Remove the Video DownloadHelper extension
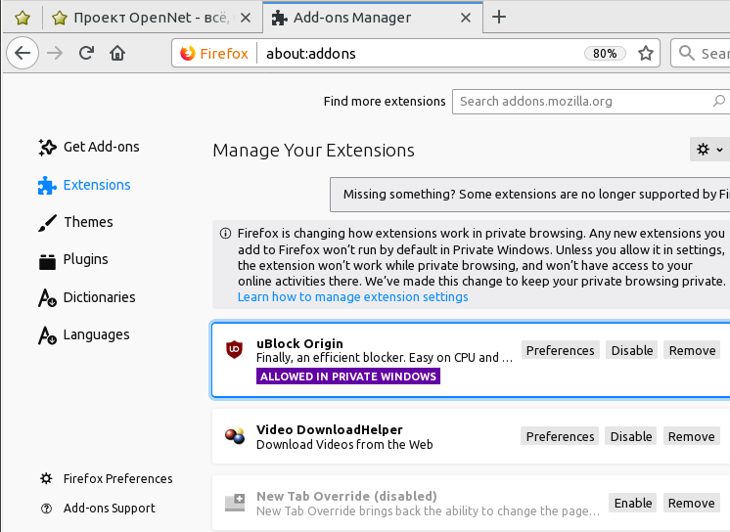 (692, 436)
